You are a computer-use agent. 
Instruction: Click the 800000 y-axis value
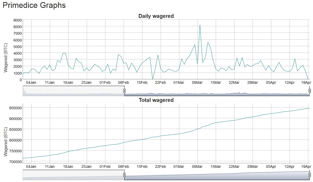(x=16, y=140)
